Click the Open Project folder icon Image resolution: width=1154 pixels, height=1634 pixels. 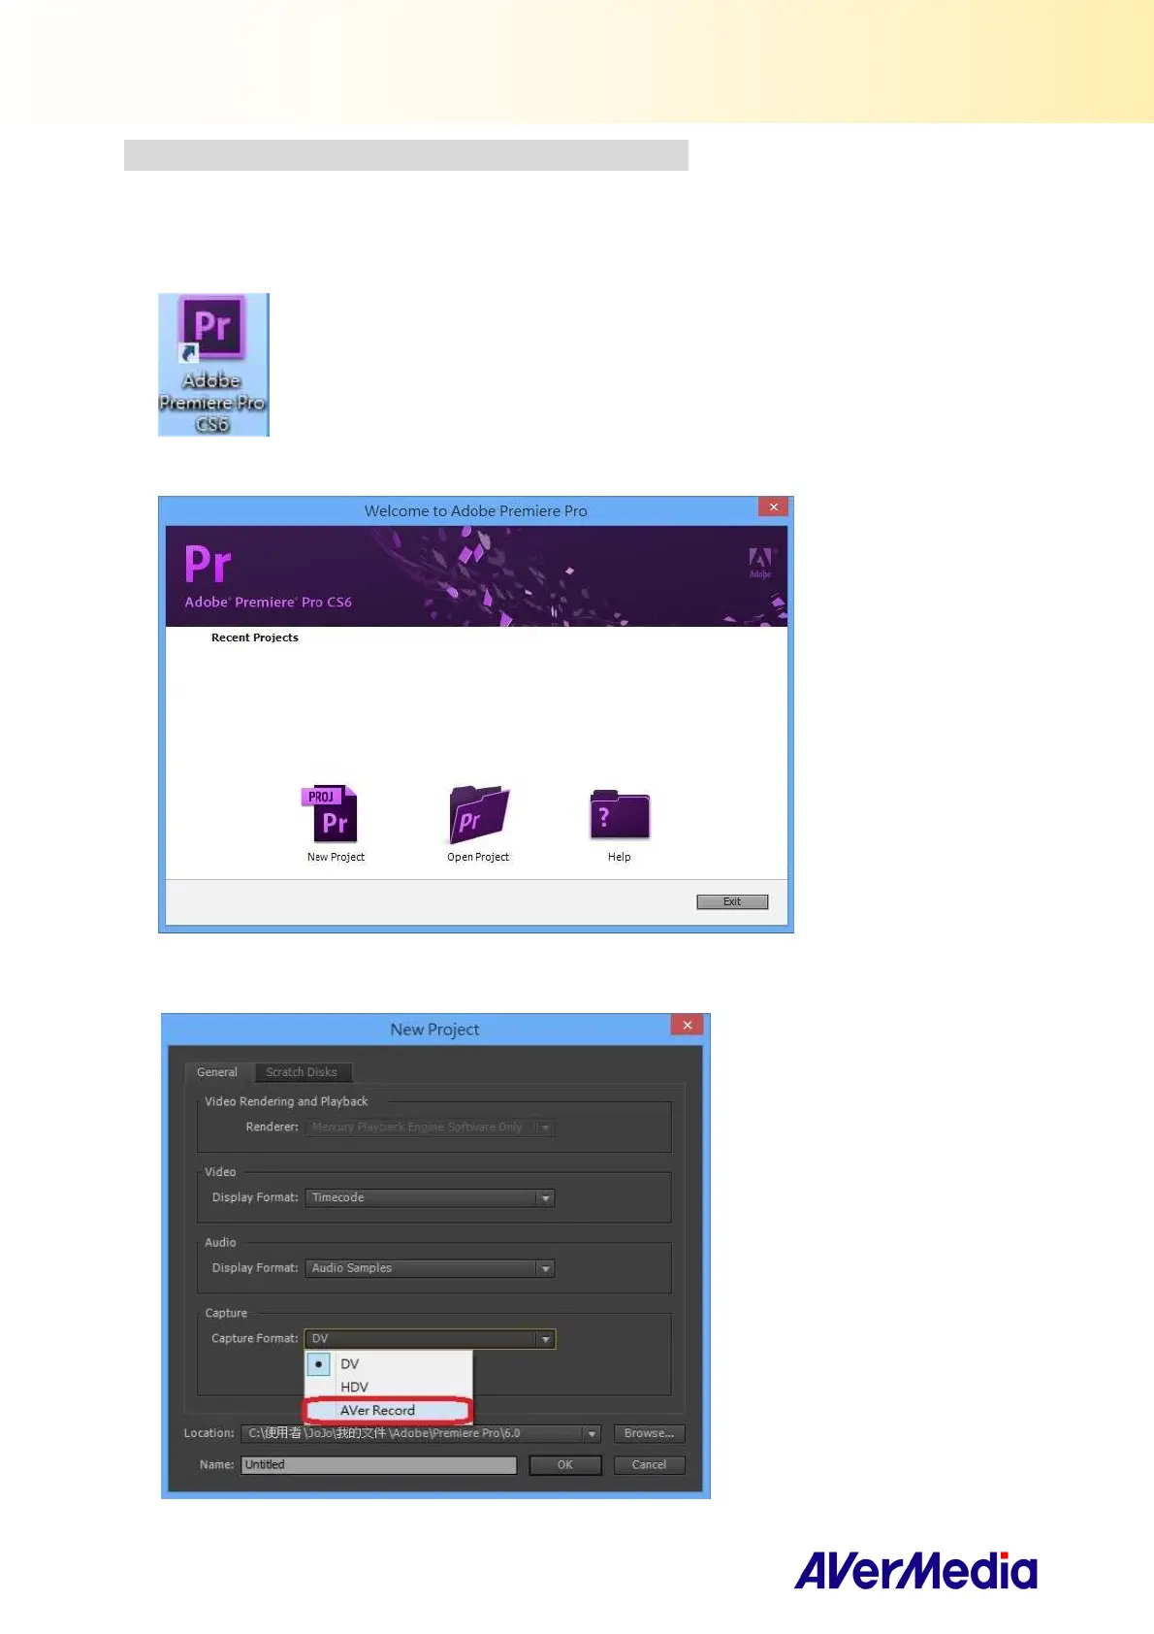(x=478, y=817)
